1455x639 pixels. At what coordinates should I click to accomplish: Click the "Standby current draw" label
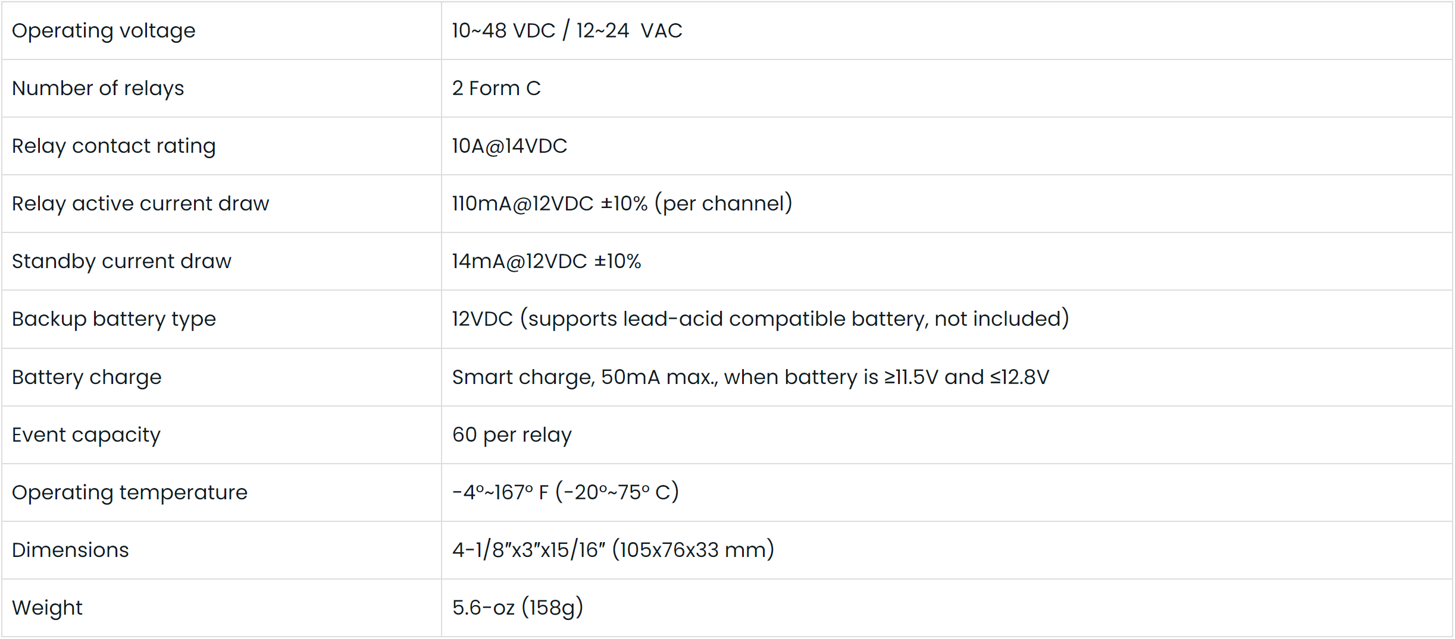pyautogui.click(x=121, y=262)
